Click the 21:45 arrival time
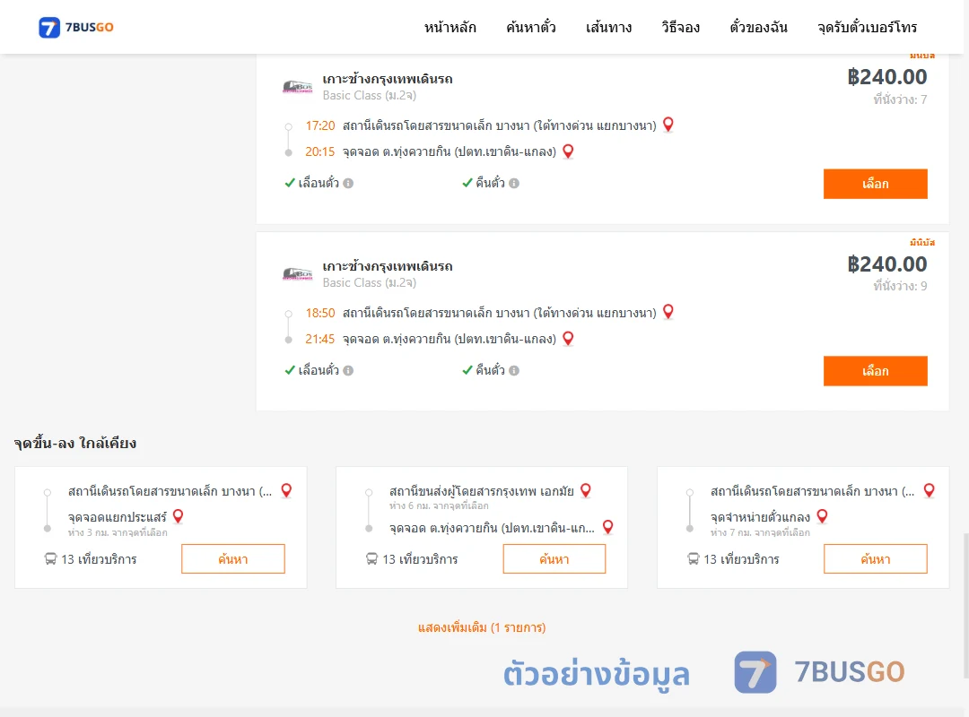This screenshot has height=717, width=969. (x=320, y=339)
